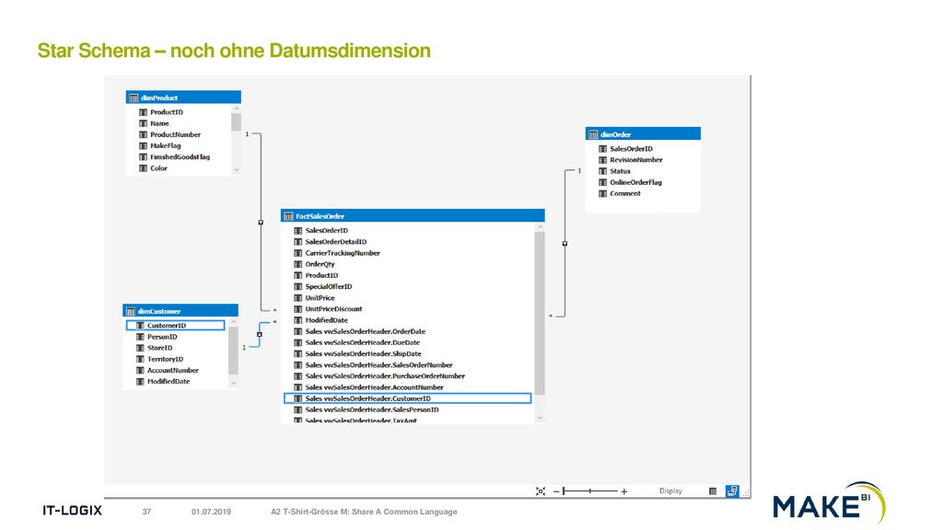Click column icon beside UnitPrice
Screen dimensions: 943x530
coord(297,297)
